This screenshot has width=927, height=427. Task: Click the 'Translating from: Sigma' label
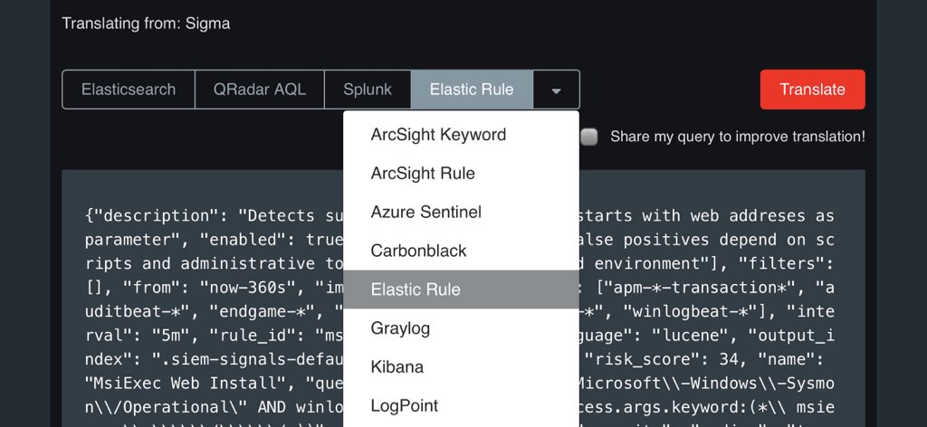[146, 24]
